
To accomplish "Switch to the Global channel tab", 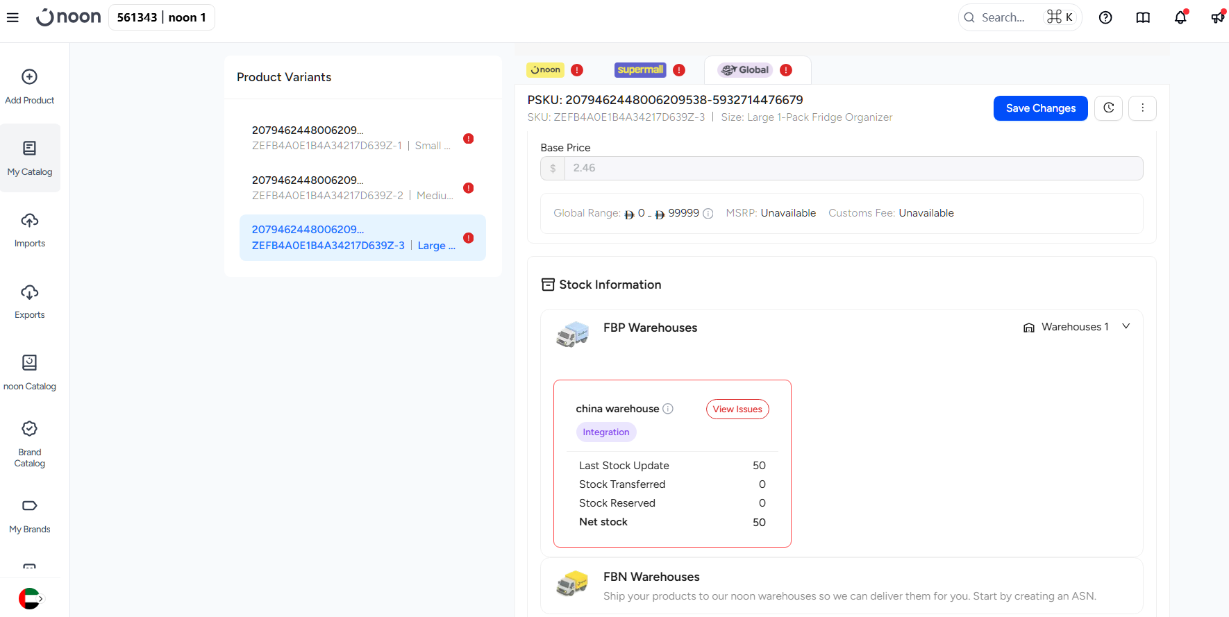I will pos(757,70).
